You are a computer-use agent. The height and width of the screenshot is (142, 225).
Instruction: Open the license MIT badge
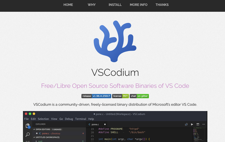click(120, 96)
